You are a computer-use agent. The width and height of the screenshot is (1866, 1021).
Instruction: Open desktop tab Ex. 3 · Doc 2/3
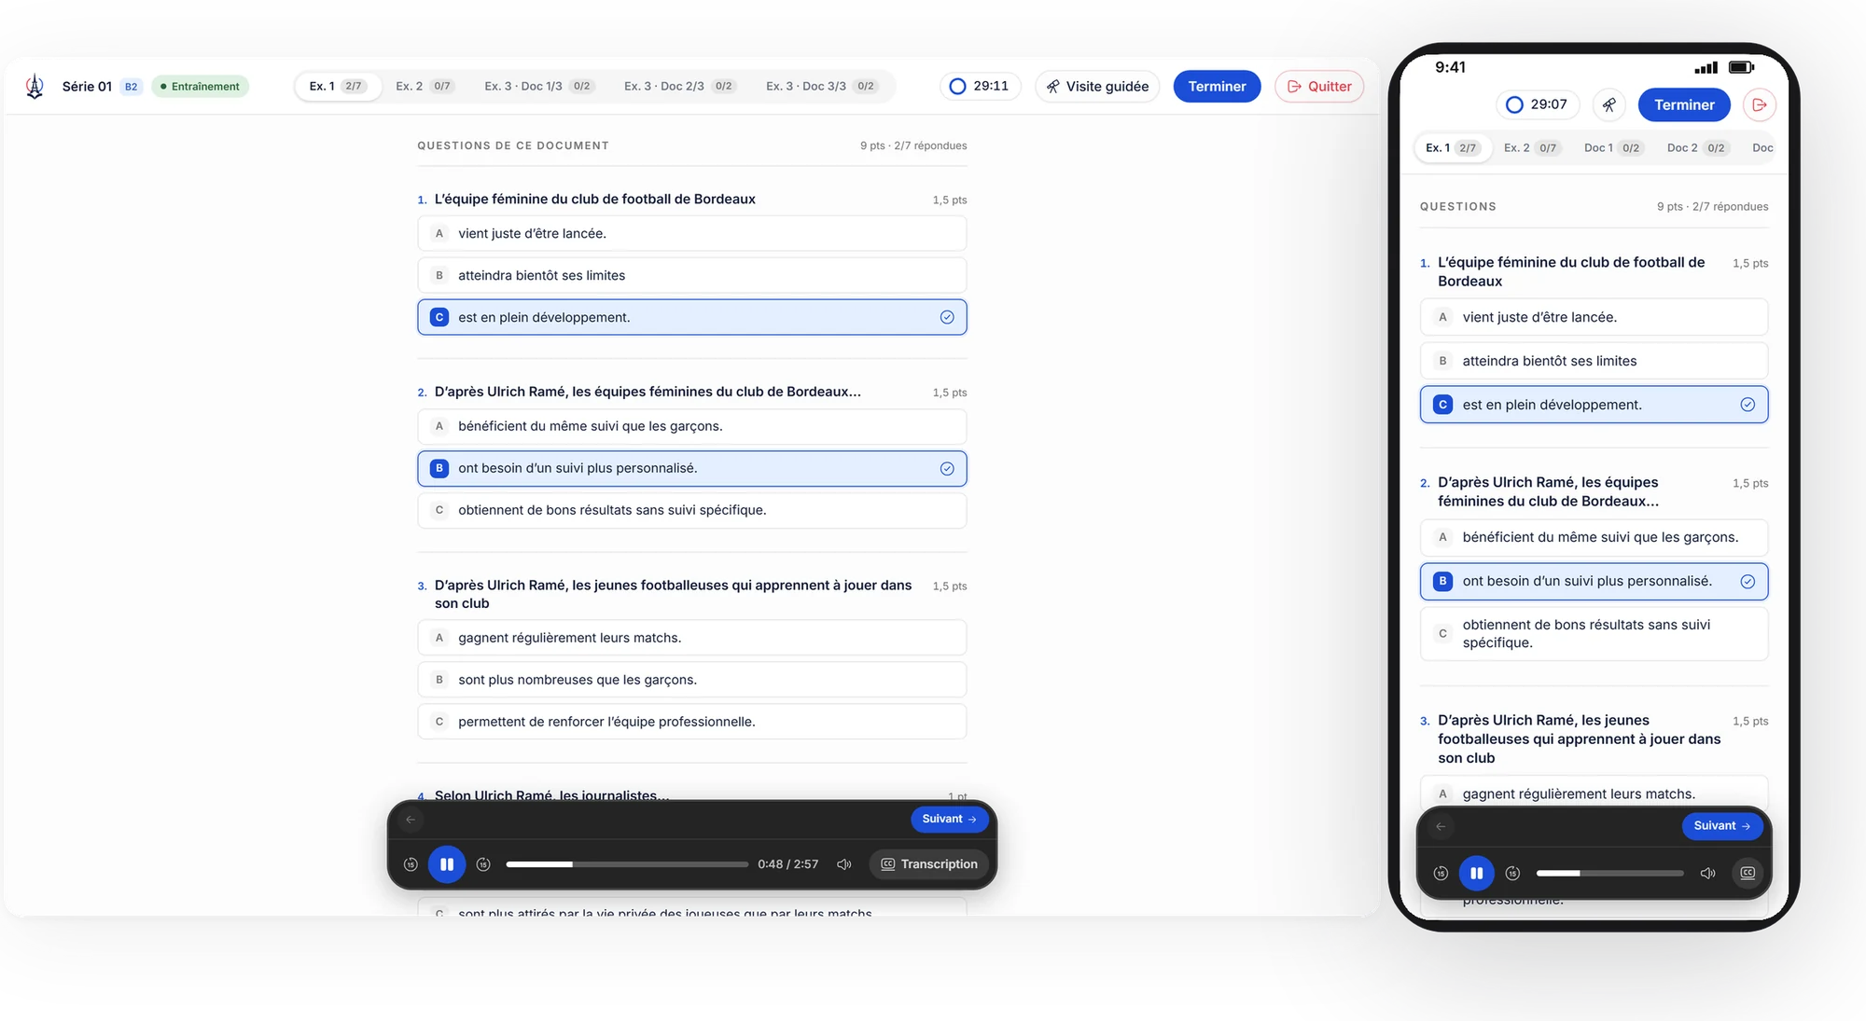[x=679, y=86]
